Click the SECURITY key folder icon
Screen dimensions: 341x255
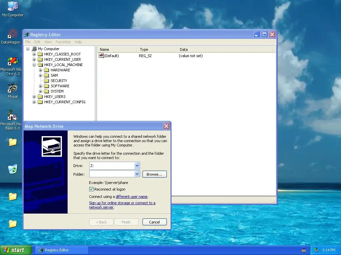pyautogui.click(x=47, y=81)
